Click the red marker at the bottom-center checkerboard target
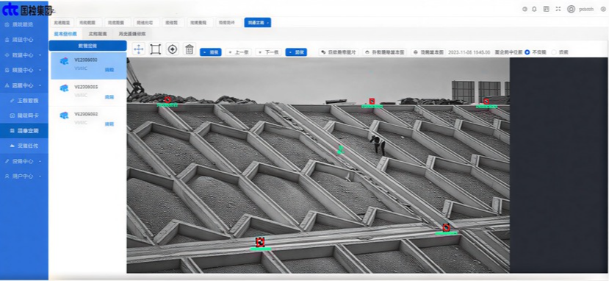609x281 pixels. coord(260,242)
